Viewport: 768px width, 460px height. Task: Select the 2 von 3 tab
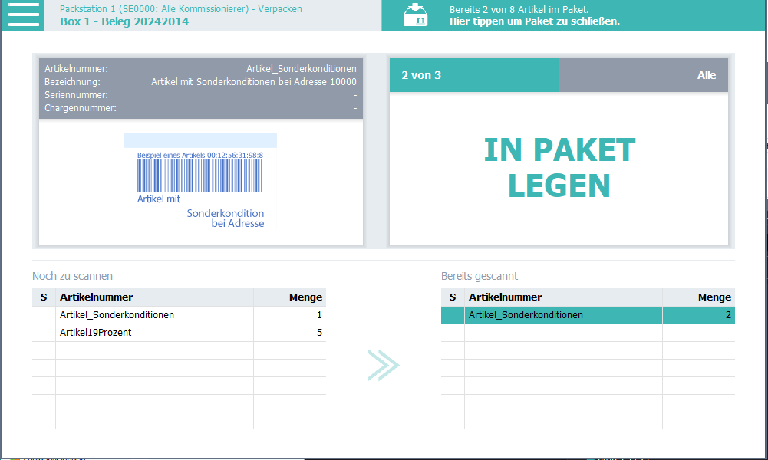click(x=474, y=75)
